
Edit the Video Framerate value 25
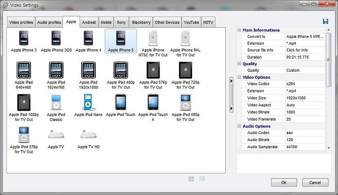tap(305, 119)
